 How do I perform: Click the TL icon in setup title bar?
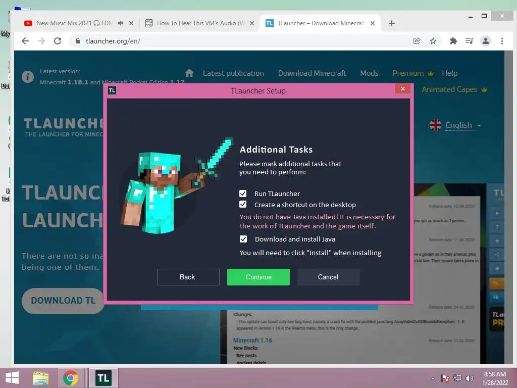[x=112, y=90]
